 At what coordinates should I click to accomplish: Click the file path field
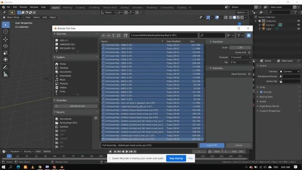point(164,35)
